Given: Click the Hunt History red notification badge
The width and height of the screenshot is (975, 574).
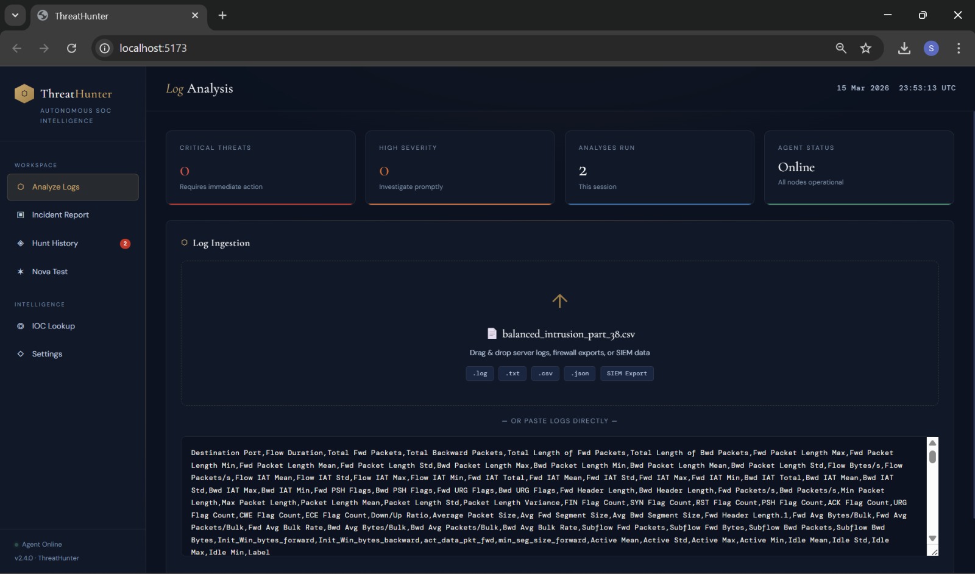Looking at the screenshot, I should 125,244.
